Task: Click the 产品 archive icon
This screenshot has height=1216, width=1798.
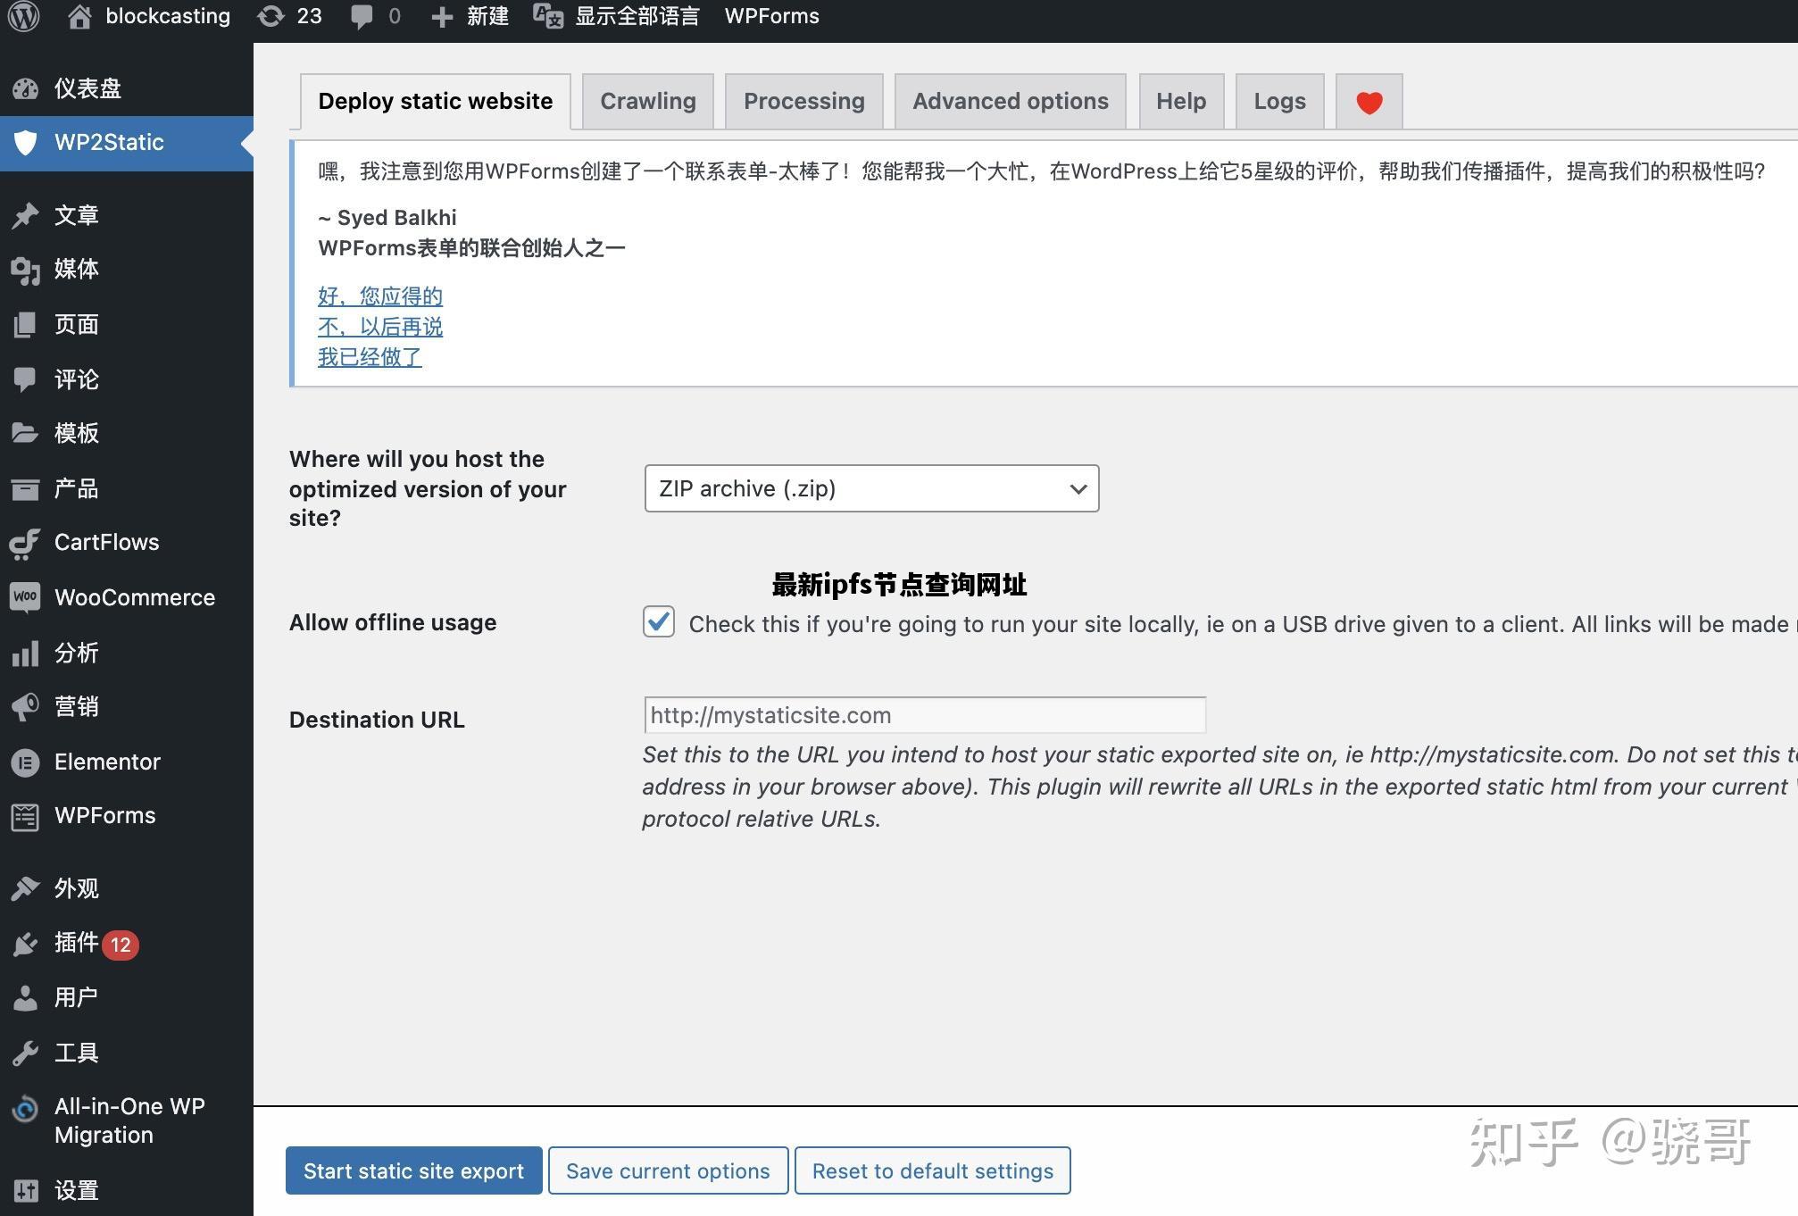Action: tap(25, 489)
